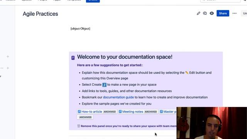
Task: Click the standalone ARCHIVED badge on the second row
Action: click(85, 117)
